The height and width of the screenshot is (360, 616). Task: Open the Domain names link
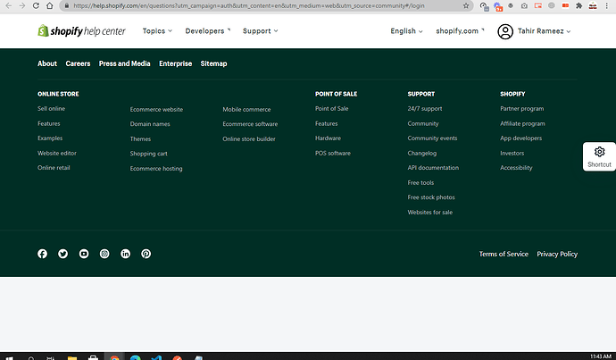click(150, 124)
